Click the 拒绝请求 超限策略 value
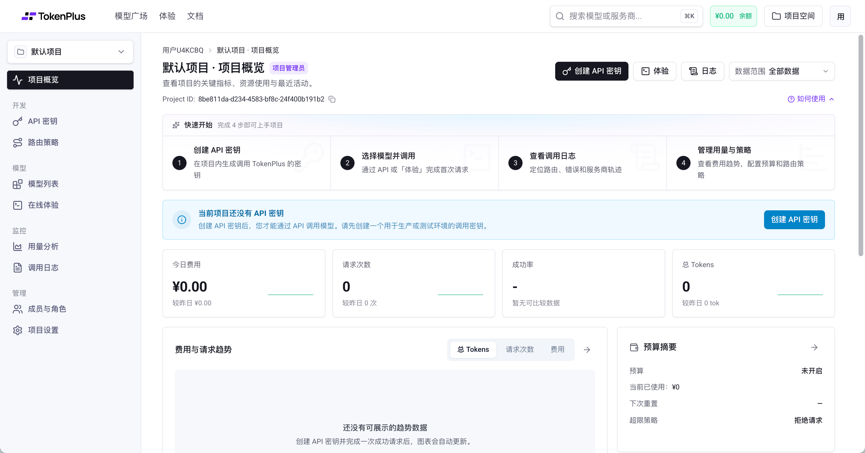Viewport: 865px width, 453px height. coord(808,420)
